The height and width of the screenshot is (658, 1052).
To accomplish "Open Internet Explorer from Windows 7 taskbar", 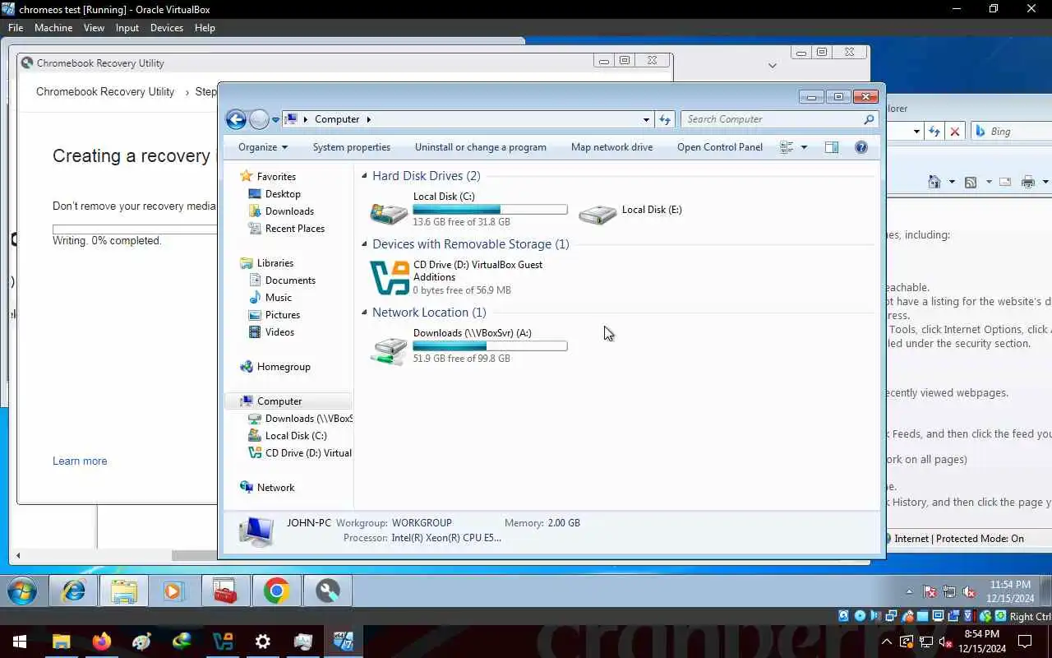I will coord(74,591).
